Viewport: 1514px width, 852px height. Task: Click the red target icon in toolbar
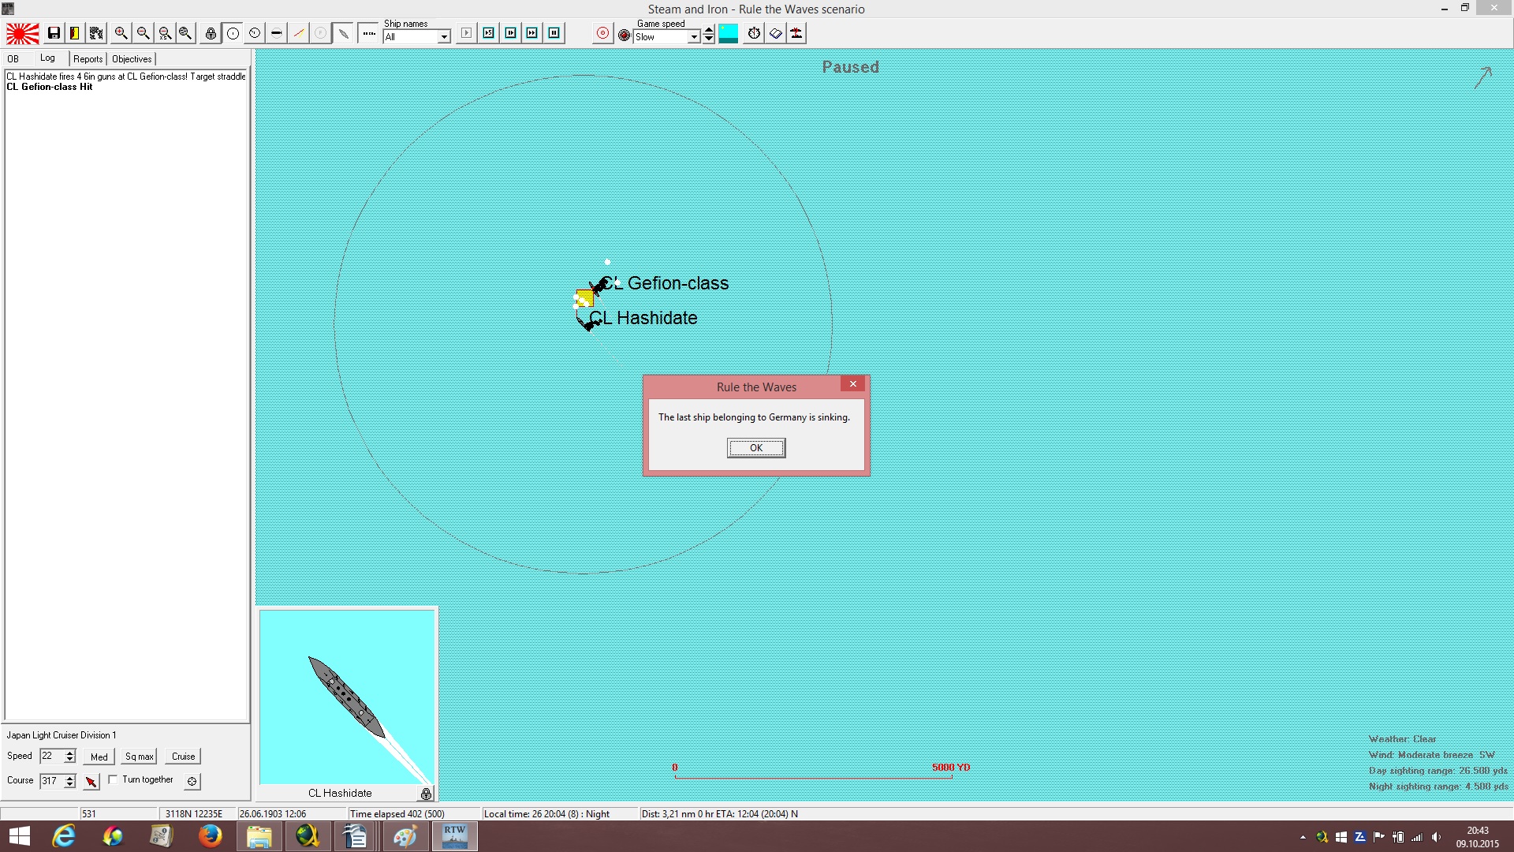tap(602, 33)
